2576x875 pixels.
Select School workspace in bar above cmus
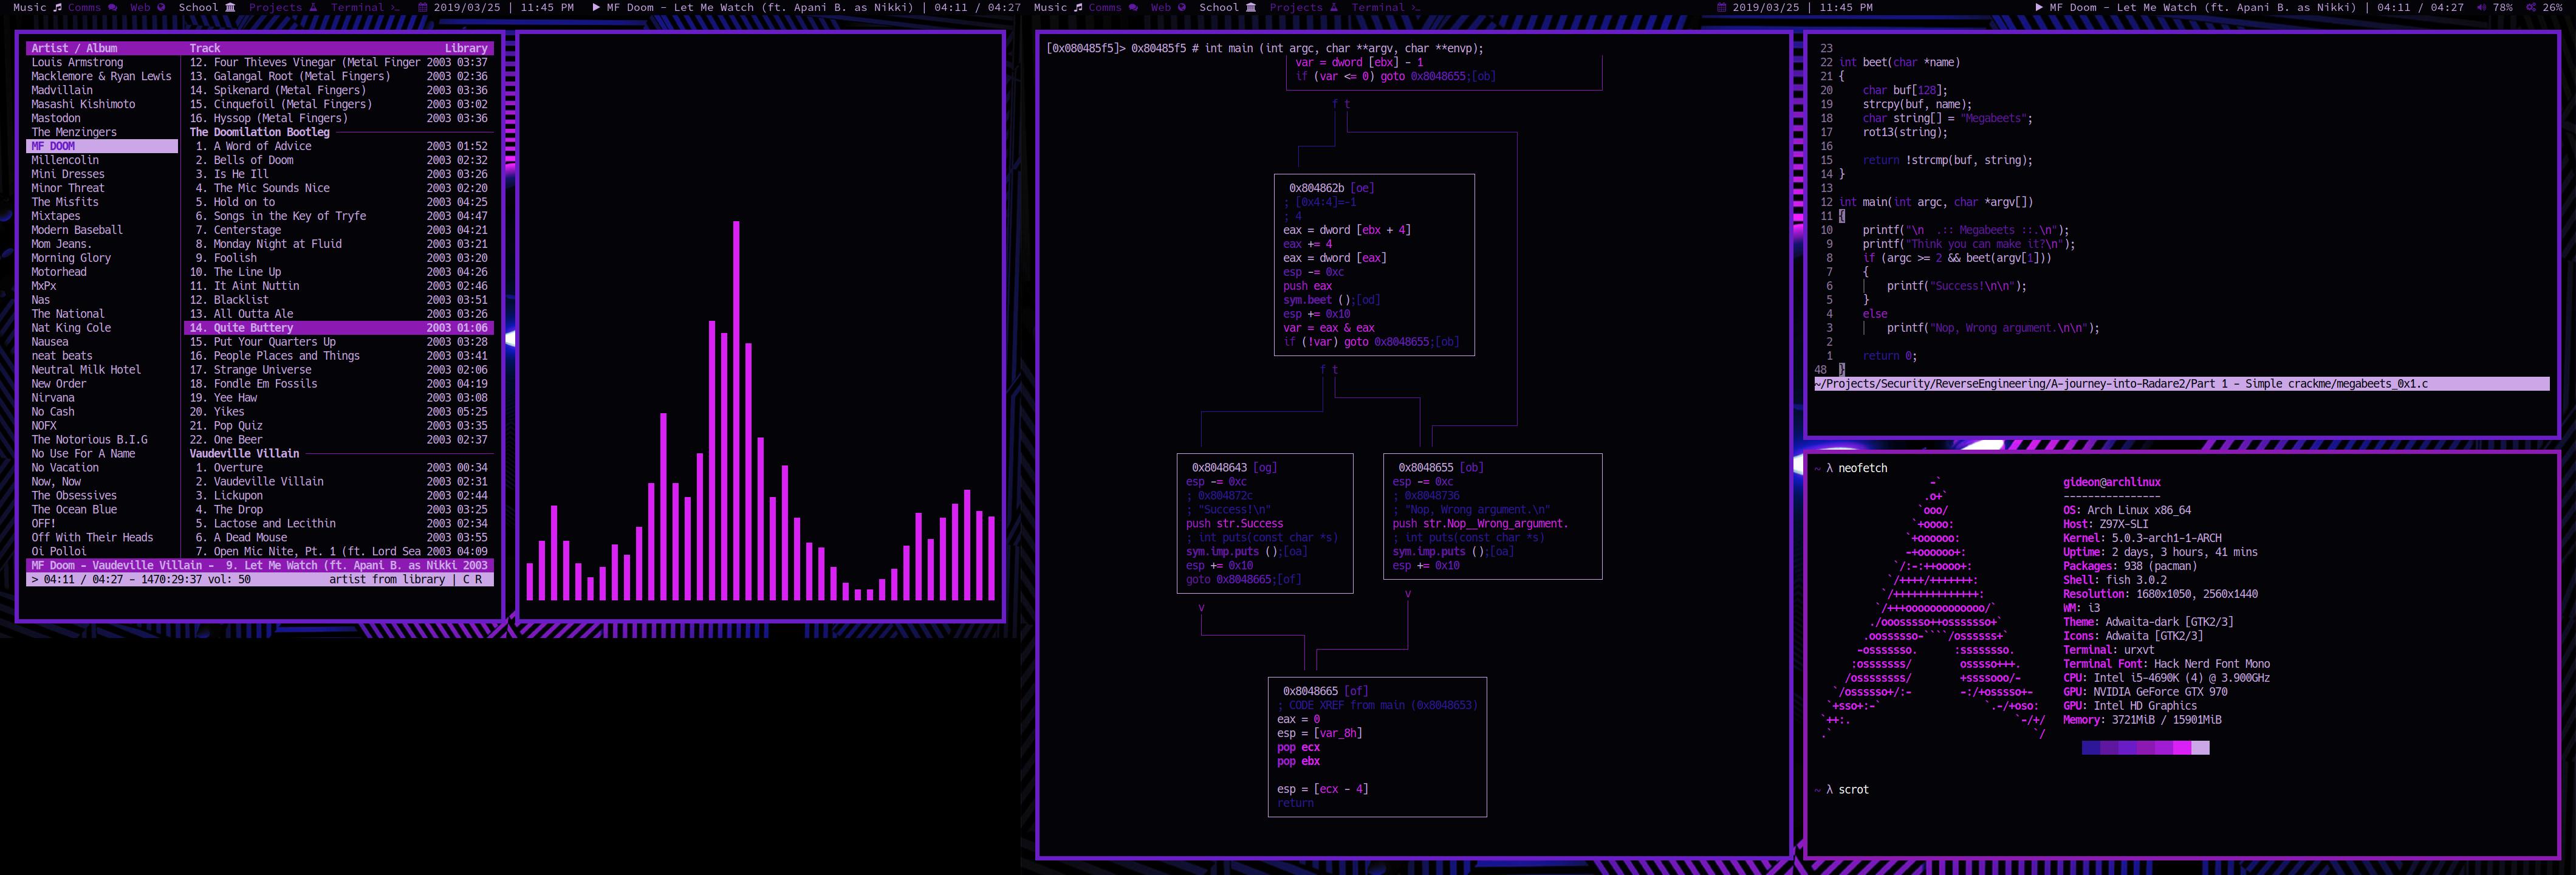[x=206, y=7]
